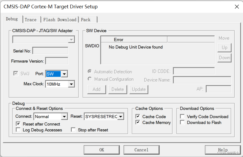Image resolution: width=243 pixels, height=157 pixels.
Task: Expand the Max Clock 10MHz dropdown
Action: 60,84
